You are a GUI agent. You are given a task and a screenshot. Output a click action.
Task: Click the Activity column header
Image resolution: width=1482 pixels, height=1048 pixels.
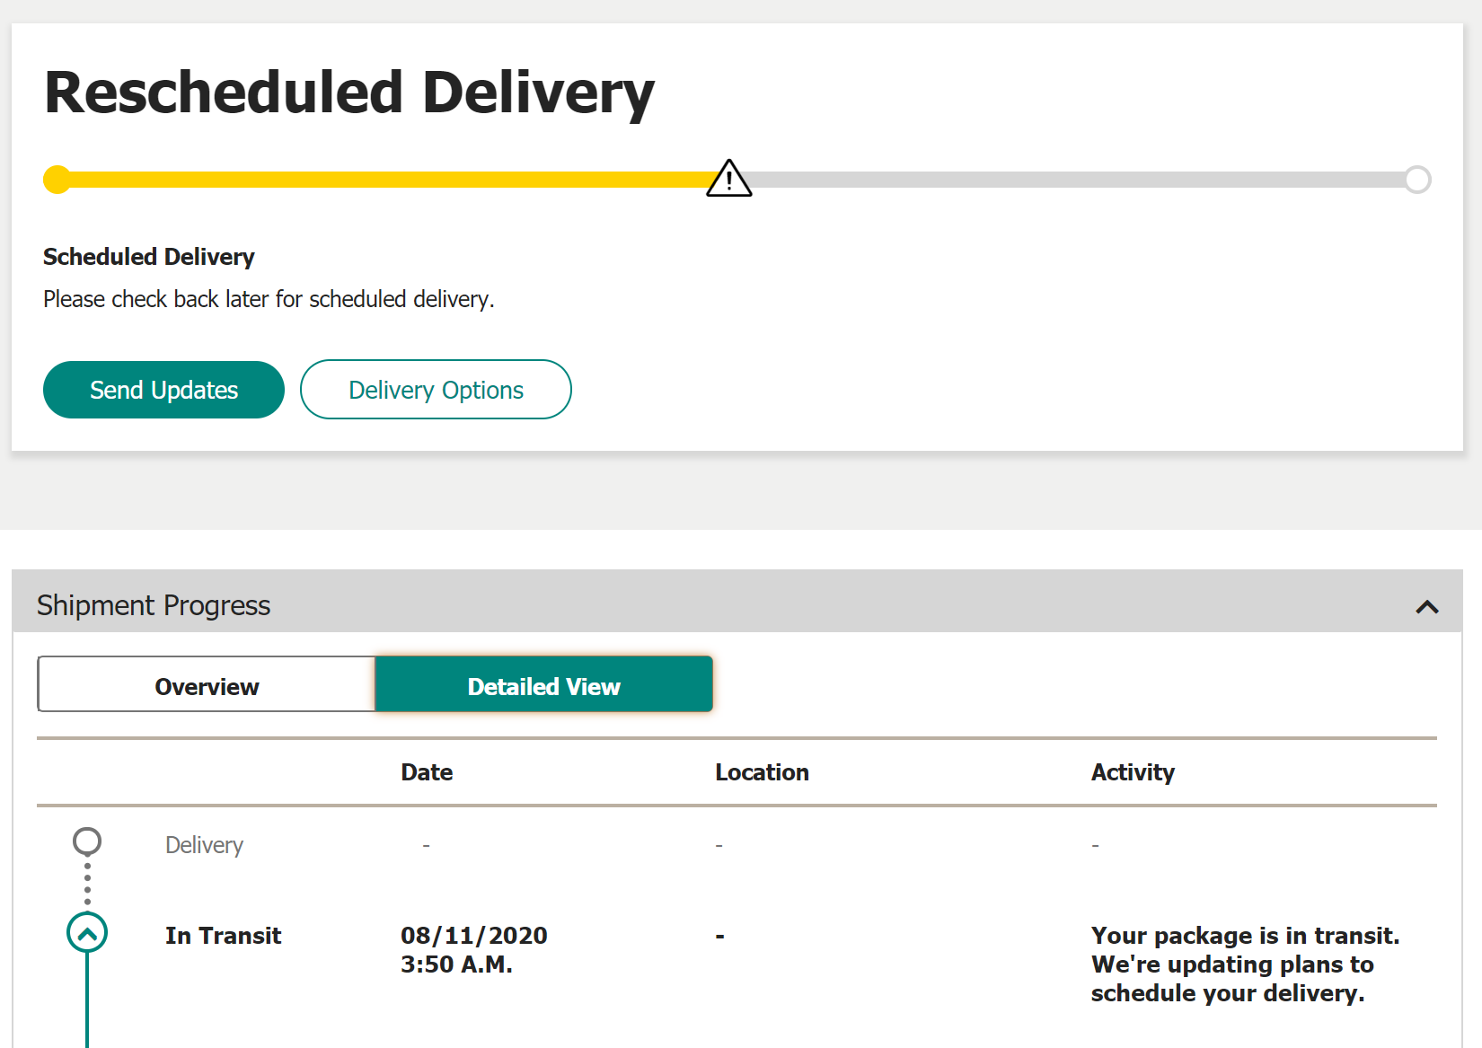pos(1133,772)
